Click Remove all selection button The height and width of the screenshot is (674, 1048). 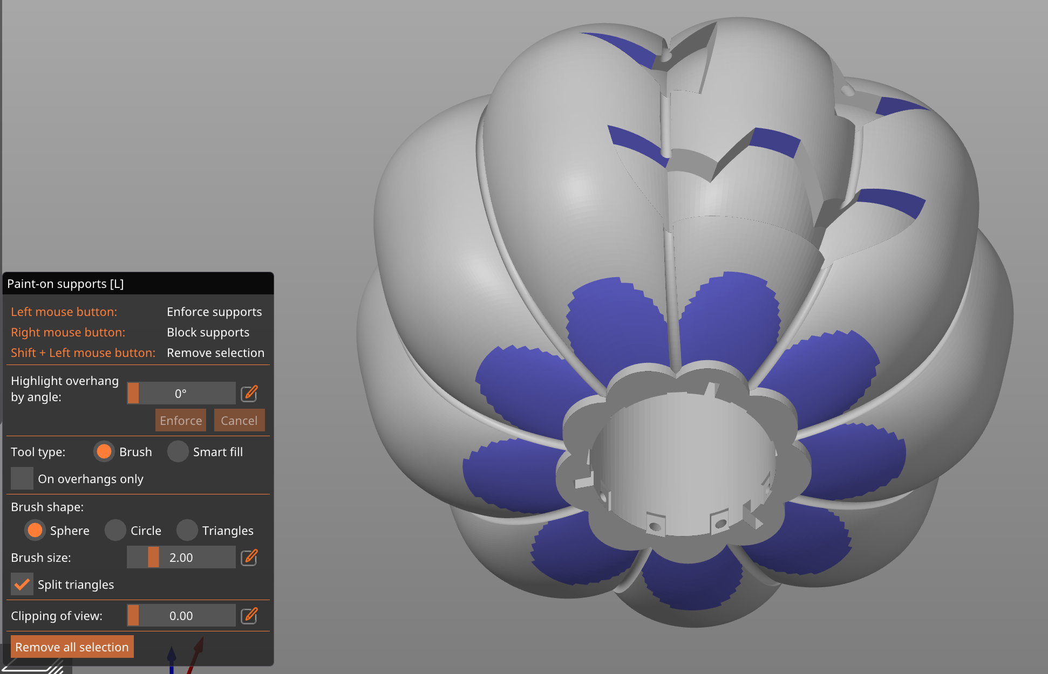(72, 647)
